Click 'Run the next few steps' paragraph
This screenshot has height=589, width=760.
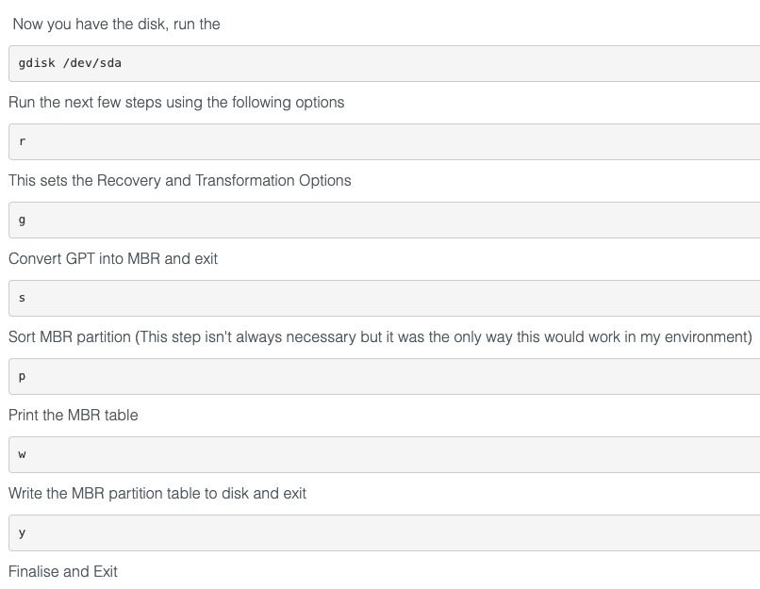pos(176,102)
